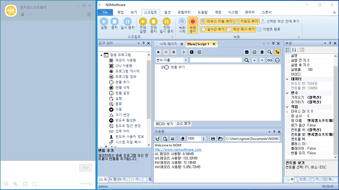Click 선택한 액션 안에 추가 button

tap(280, 21)
